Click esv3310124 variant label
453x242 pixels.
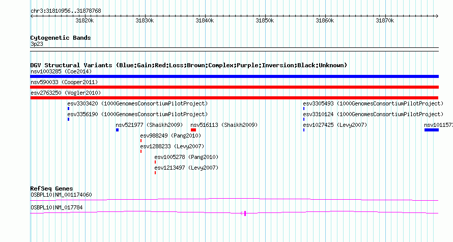(x=373, y=114)
